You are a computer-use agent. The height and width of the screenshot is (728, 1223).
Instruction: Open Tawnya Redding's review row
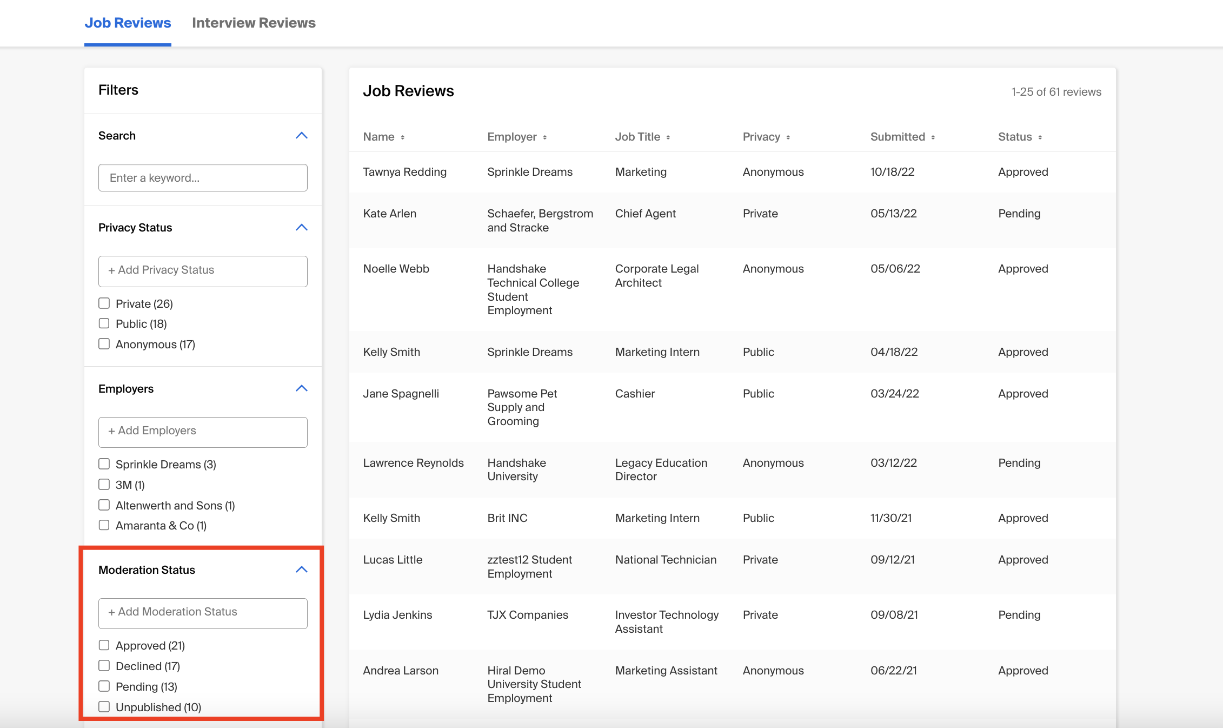click(x=404, y=172)
